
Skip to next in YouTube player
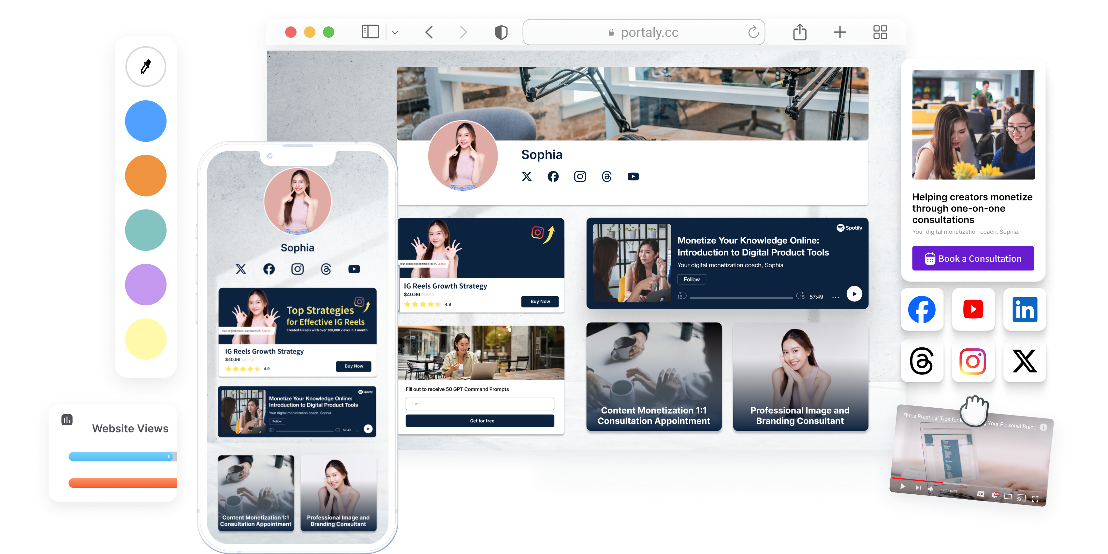click(918, 488)
